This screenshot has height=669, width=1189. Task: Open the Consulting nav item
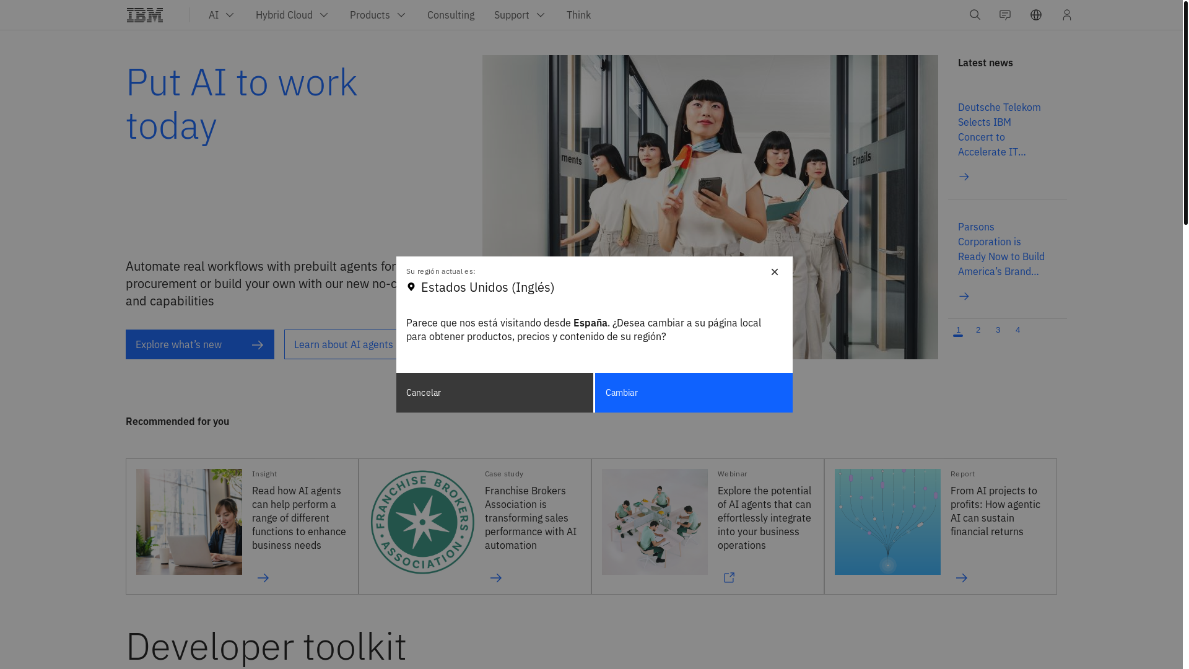(x=451, y=15)
